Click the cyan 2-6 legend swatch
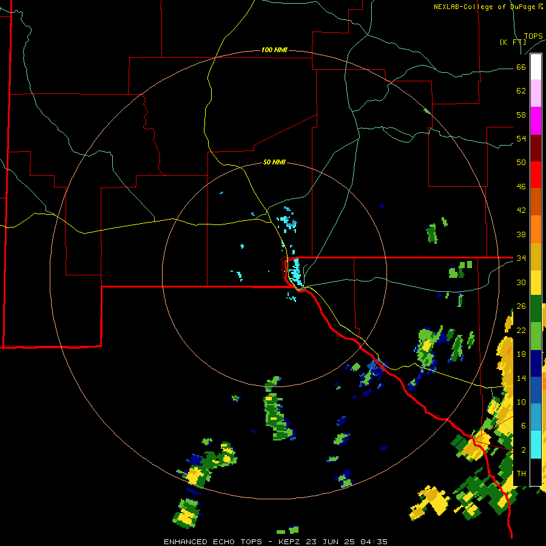The width and height of the screenshot is (546, 546). (536, 445)
